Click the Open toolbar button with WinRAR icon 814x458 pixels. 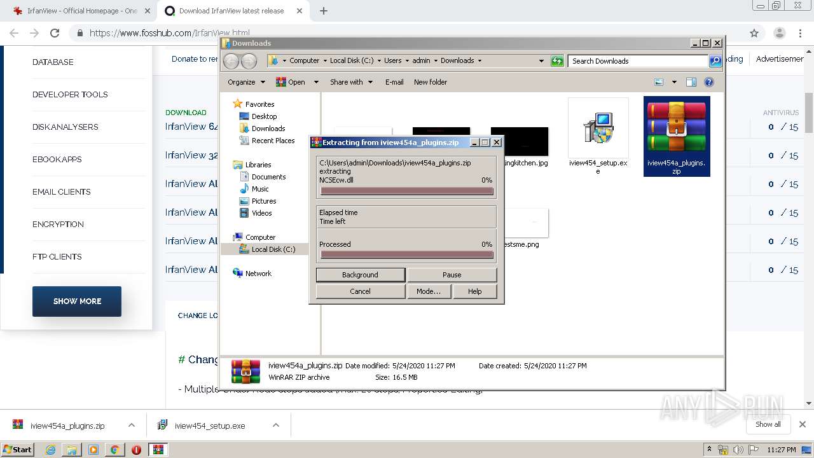tap(291, 82)
